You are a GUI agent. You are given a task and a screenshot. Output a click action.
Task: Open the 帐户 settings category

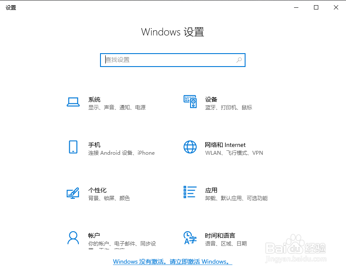tap(94, 236)
